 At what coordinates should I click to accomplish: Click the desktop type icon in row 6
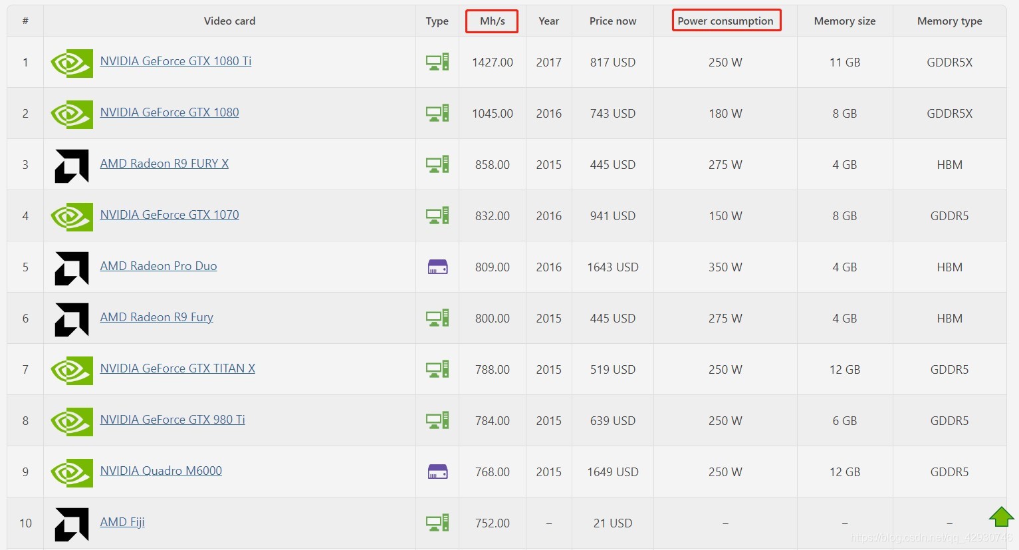[x=437, y=318]
